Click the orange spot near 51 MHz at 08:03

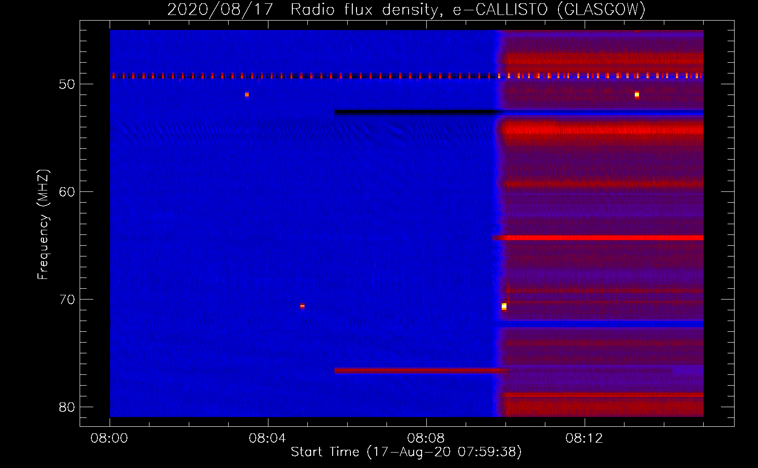[247, 95]
